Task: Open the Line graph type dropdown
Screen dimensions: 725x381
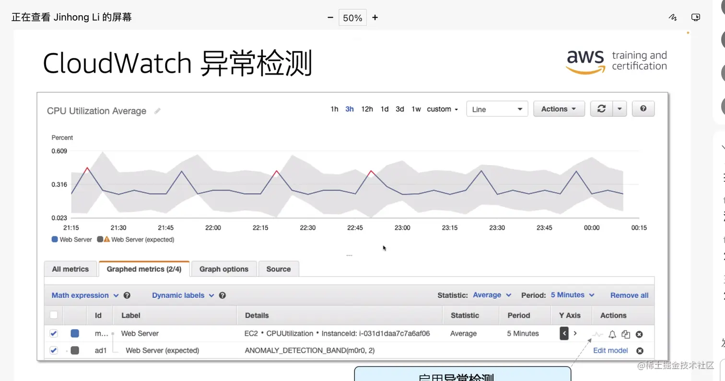Action: click(x=497, y=109)
